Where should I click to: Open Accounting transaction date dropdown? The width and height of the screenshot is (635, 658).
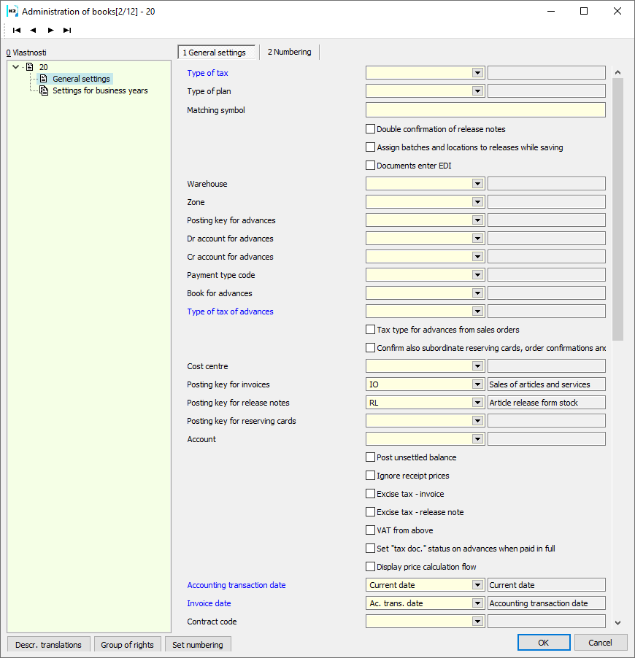coord(477,584)
